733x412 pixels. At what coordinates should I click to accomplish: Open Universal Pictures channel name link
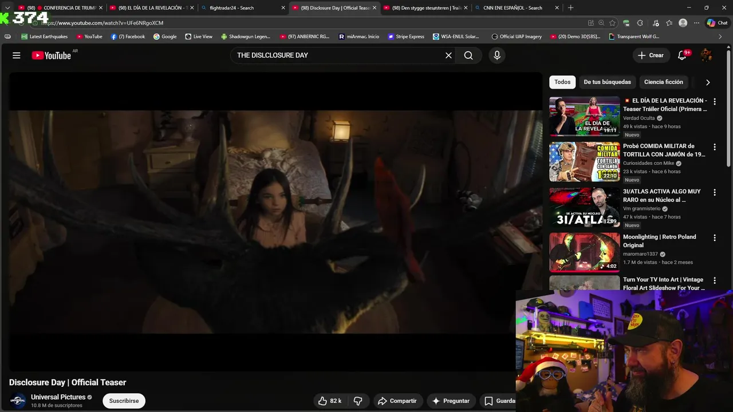coord(58,397)
